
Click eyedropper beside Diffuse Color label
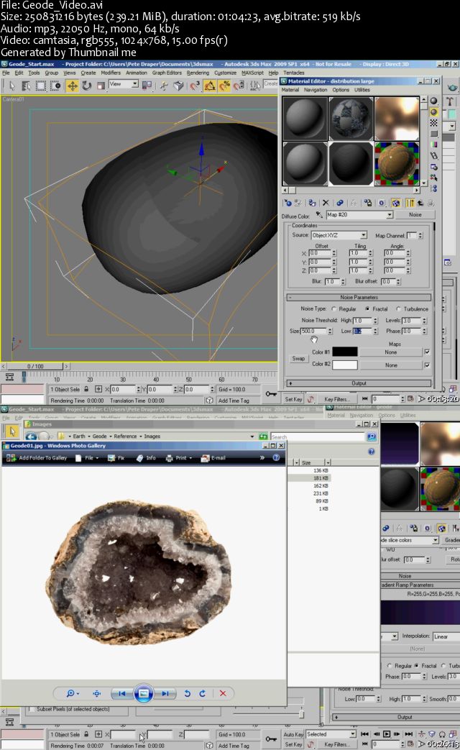319,215
